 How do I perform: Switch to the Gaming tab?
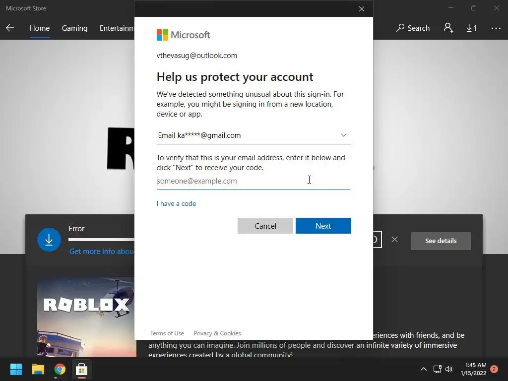74,28
